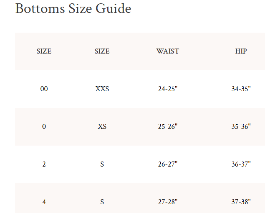
Task: Click the S cell in the size 4 row
Action: (x=102, y=202)
